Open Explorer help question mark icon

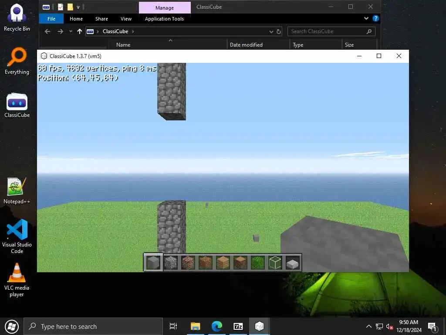[376, 18]
